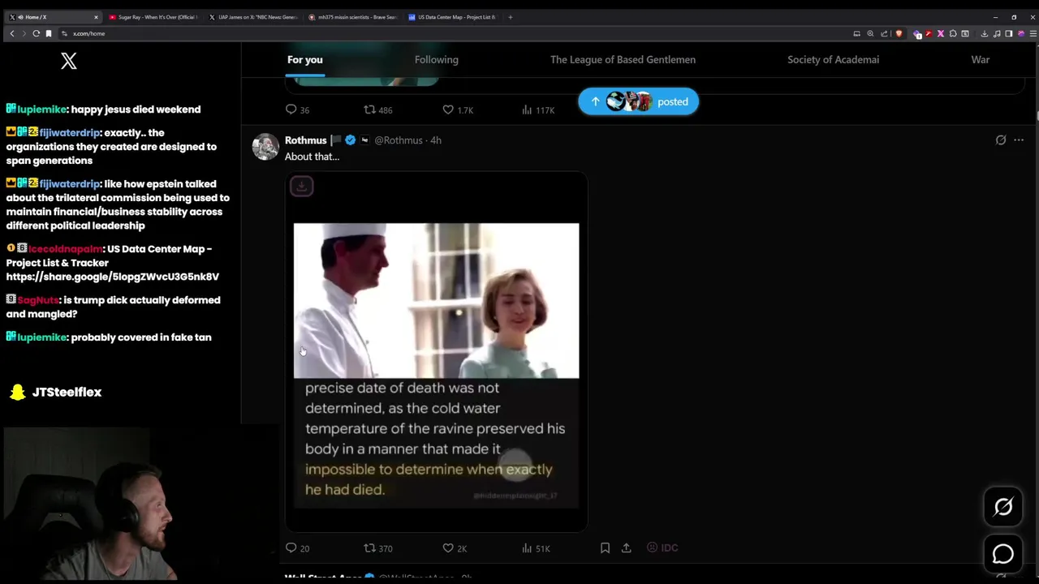The height and width of the screenshot is (584, 1039).
Task: Open the War feed tab
Action: pyautogui.click(x=981, y=59)
